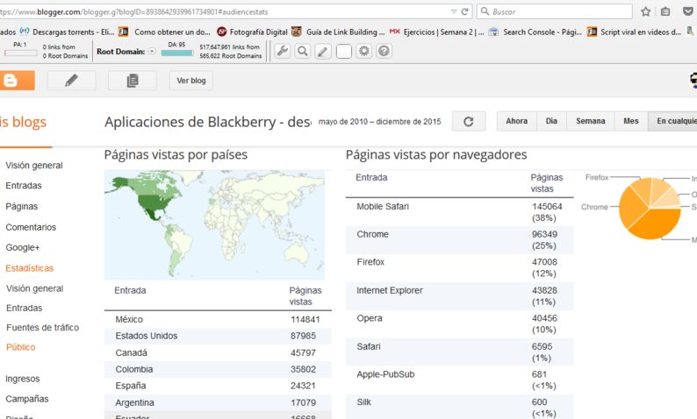
Task: Open Guía de Link Building bookmark
Action: click(339, 32)
